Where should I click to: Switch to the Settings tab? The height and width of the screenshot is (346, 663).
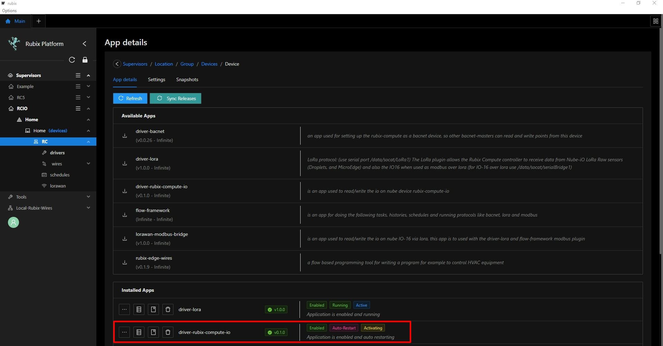click(157, 79)
